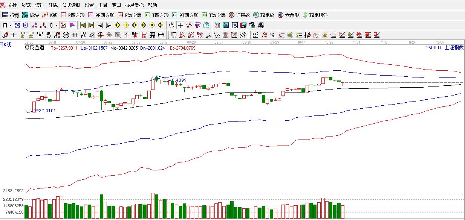
Task: Toggle the 极 channel indicator button
Action: click(63, 25)
